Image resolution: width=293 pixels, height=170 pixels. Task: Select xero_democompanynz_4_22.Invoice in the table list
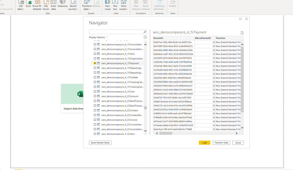pos(119,120)
